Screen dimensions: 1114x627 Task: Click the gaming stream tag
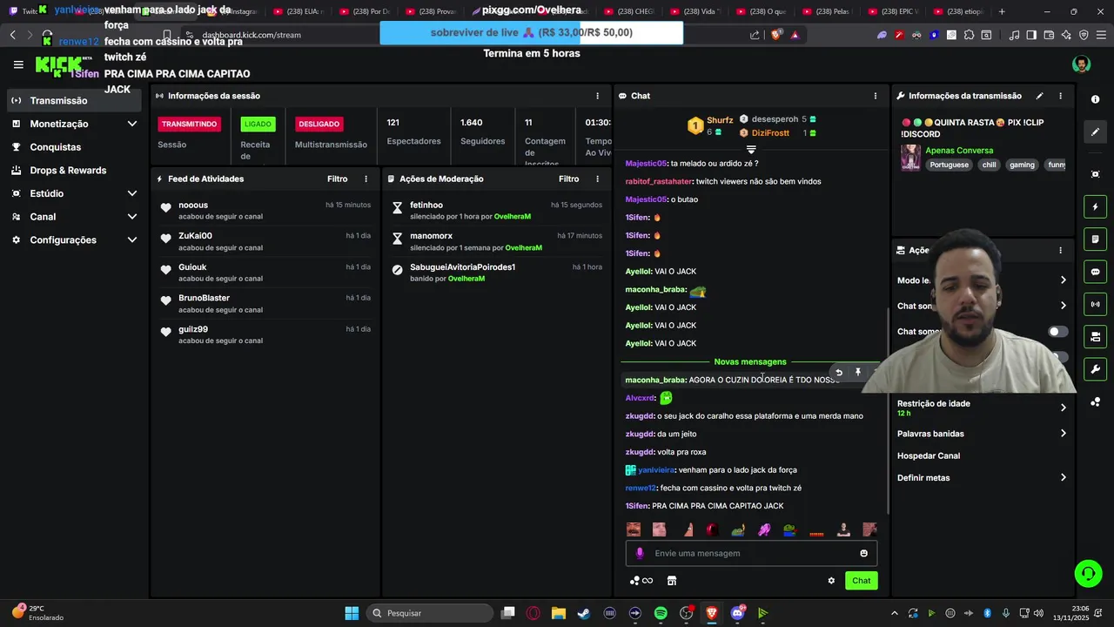pyautogui.click(x=1022, y=165)
